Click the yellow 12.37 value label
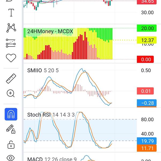 [147, 40]
